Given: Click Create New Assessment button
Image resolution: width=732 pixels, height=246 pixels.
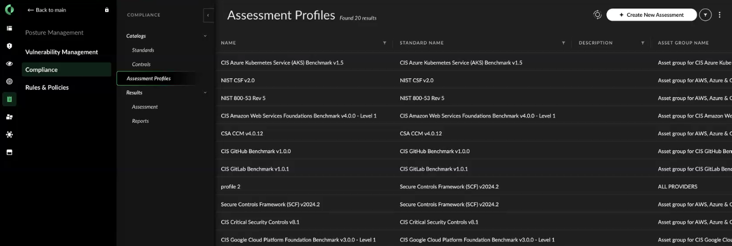Looking at the screenshot, I should (x=651, y=15).
